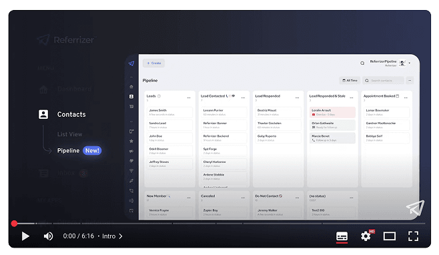Screen dimensions: 439x255
Task: Switch to theater mode
Action: [390, 236]
